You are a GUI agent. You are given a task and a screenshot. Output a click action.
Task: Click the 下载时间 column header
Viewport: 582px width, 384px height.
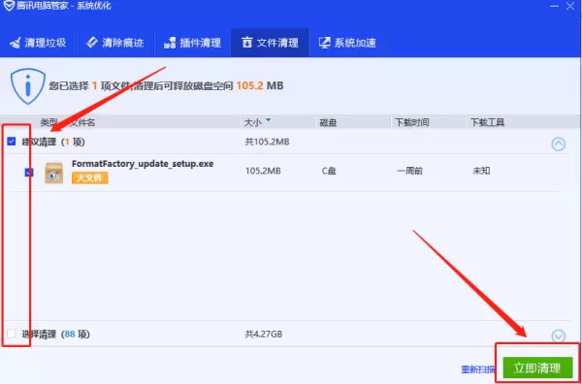tap(412, 122)
